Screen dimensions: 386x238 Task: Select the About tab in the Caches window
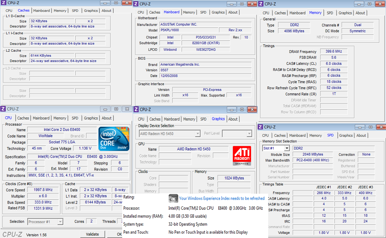[x=106, y=11]
